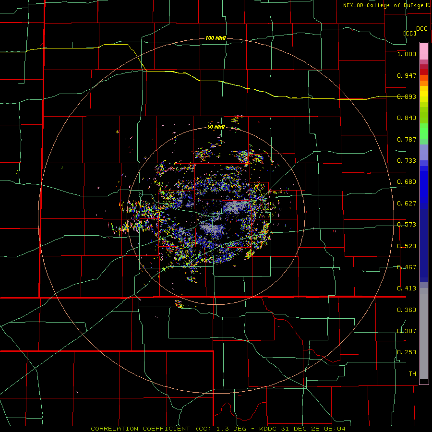Screen dimensions: 432x432
Task: Select the 0.360 scale value
Action: [407, 310]
